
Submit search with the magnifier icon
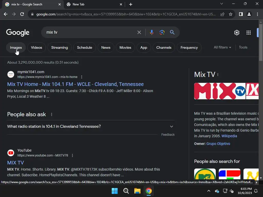172,32
